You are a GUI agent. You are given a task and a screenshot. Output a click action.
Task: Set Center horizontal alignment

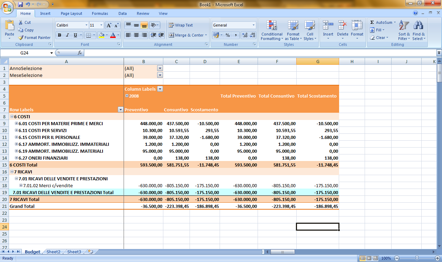tap(136, 35)
